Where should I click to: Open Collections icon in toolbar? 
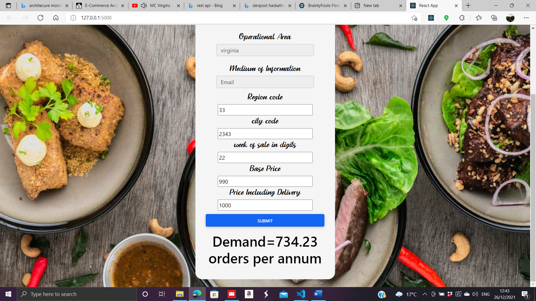click(x=494, y=18)
